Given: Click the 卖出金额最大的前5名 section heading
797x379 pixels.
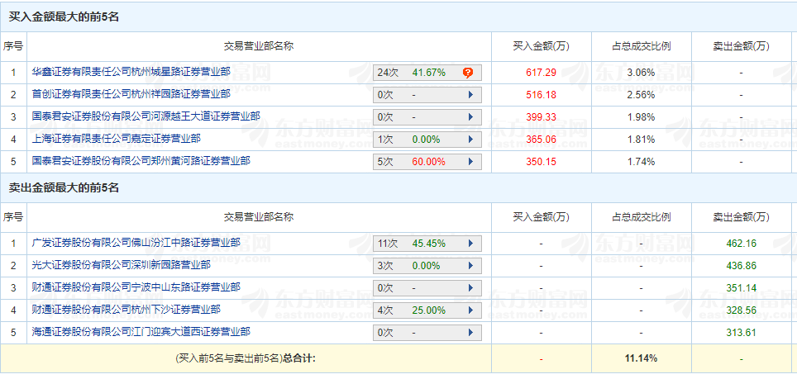Looking at the screenshot, I should pos(64,187).
